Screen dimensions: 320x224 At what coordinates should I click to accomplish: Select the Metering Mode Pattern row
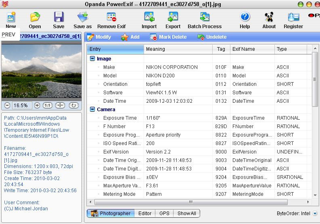point(199,194)
